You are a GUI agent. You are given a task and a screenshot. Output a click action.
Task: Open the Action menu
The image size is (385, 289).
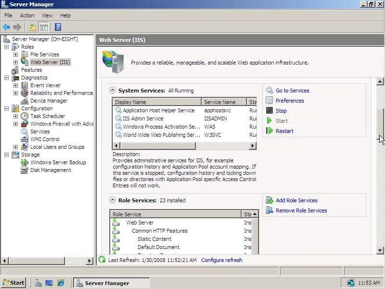27,15
